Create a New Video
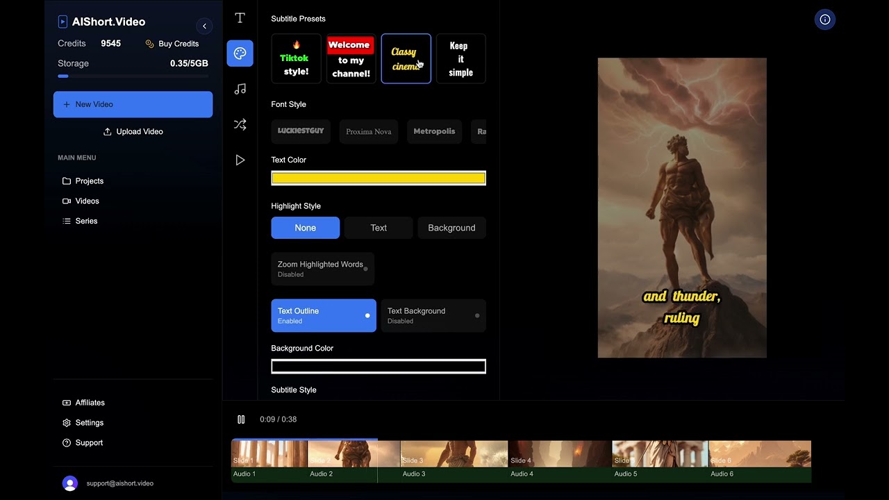 click(133, 104)
